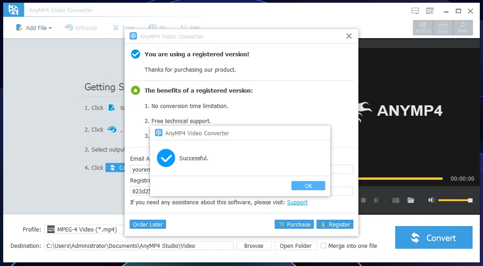This screenshot has width=483, height=266.
Task: Open the feedback chat icon in title bar
Action: tap(415, 11)
